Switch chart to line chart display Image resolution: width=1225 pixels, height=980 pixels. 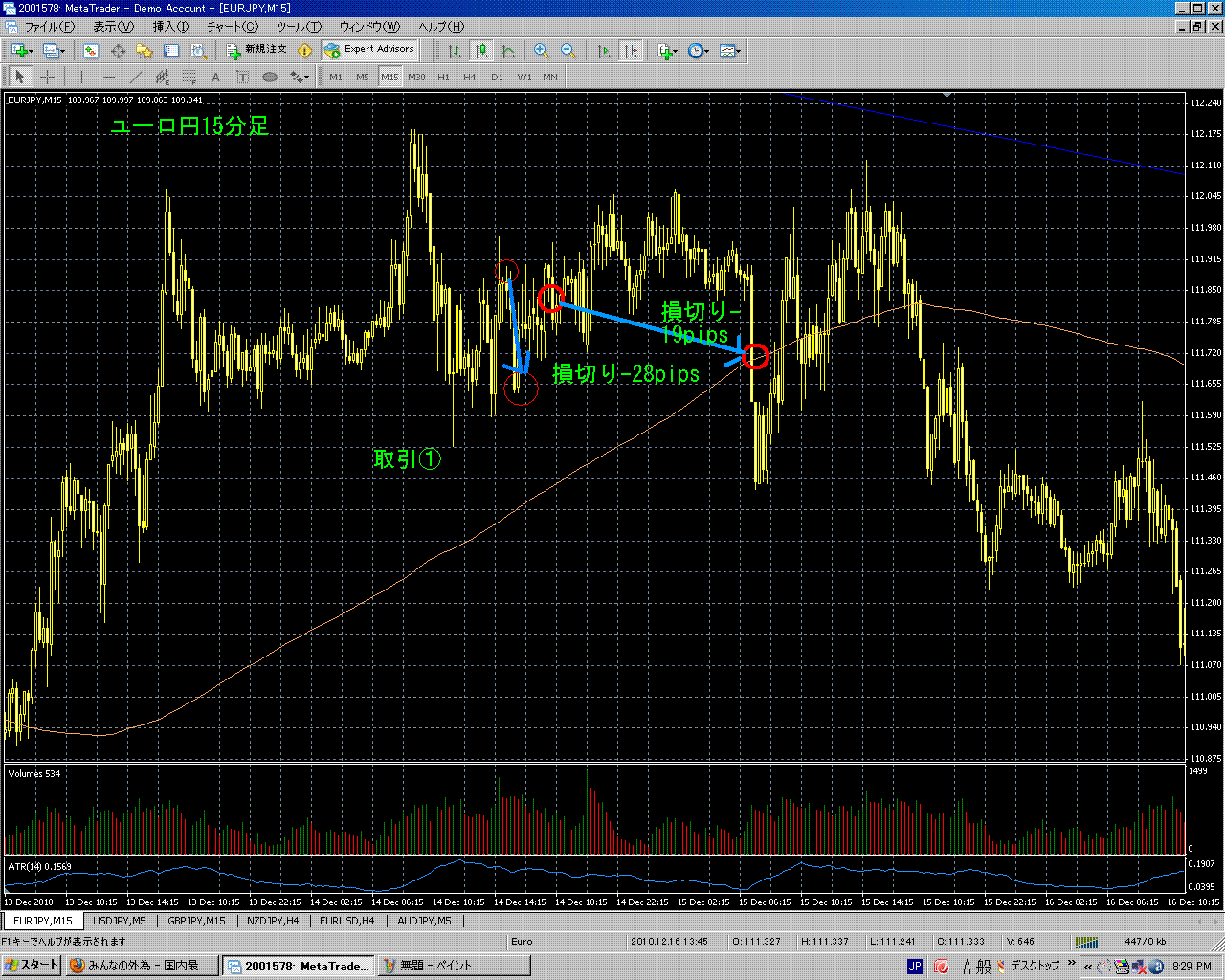tap(508, 51)
